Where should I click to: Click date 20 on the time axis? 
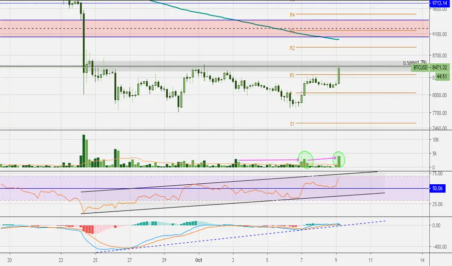coord(10,260)
